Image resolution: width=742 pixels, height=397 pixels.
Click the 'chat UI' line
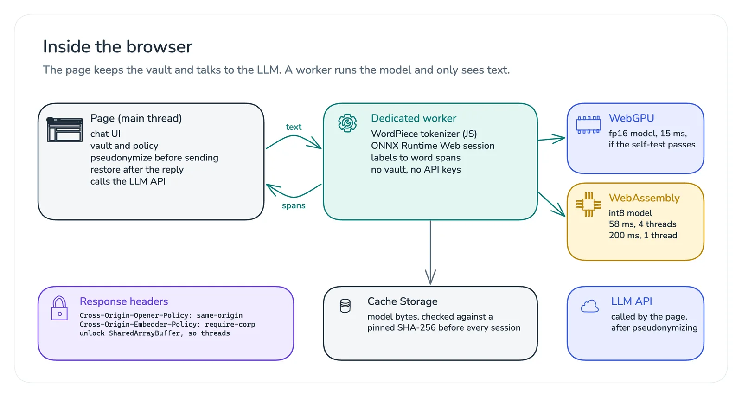(105, 134)
